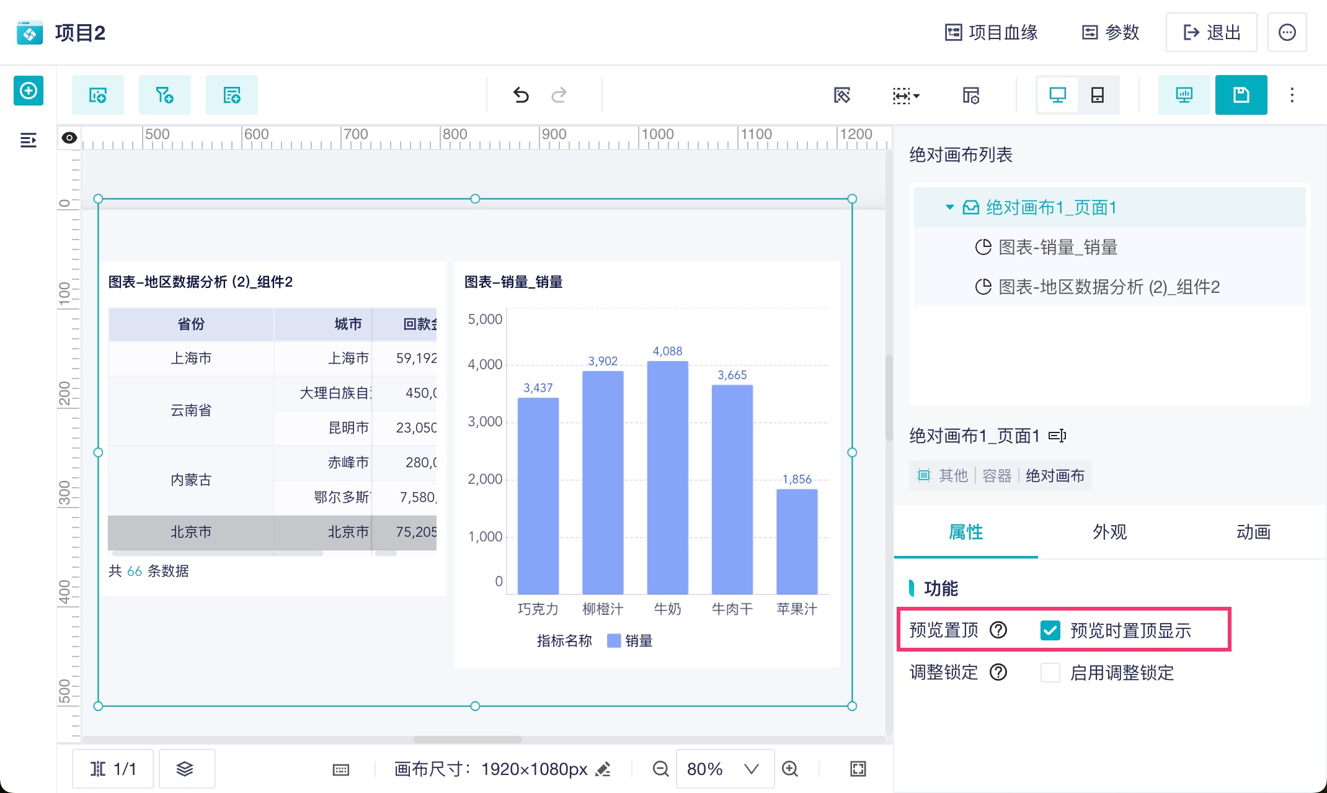The width and height of the screenshot is (1327, 793).
Task: Switch to the 动画 tab
Action: [x=1253, y=532]
